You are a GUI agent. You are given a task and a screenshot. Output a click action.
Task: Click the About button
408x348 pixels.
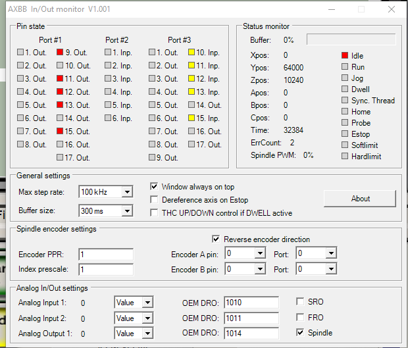[x=360, y=199]
